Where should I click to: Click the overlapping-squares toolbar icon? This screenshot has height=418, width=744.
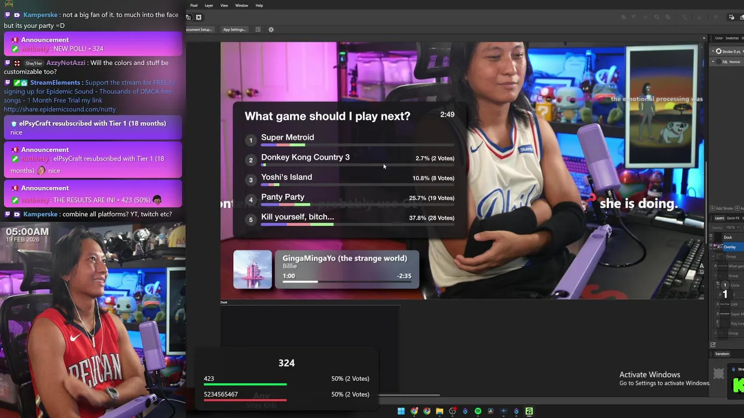tap(188, 17)
